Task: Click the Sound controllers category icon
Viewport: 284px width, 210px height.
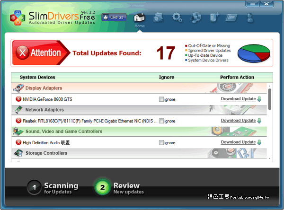Action: point(18,131)
